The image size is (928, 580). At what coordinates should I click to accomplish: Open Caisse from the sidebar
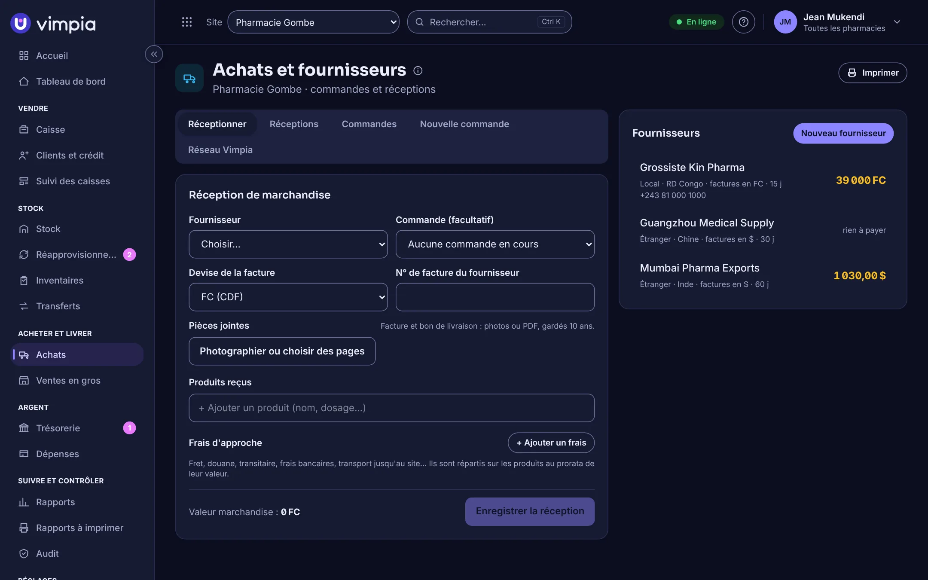pyautogui.click(x=77, y=129)
